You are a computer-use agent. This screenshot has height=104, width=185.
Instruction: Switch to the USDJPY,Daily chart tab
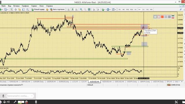coord(132,81)
